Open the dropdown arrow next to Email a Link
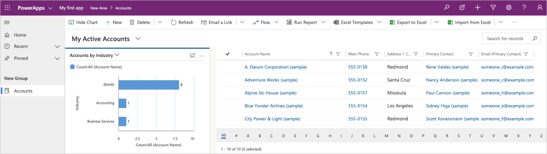This screenshot has width=547, height=154. 242,22
